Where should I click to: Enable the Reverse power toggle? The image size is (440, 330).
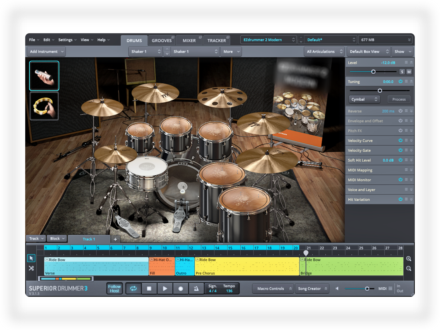[400, 111]
